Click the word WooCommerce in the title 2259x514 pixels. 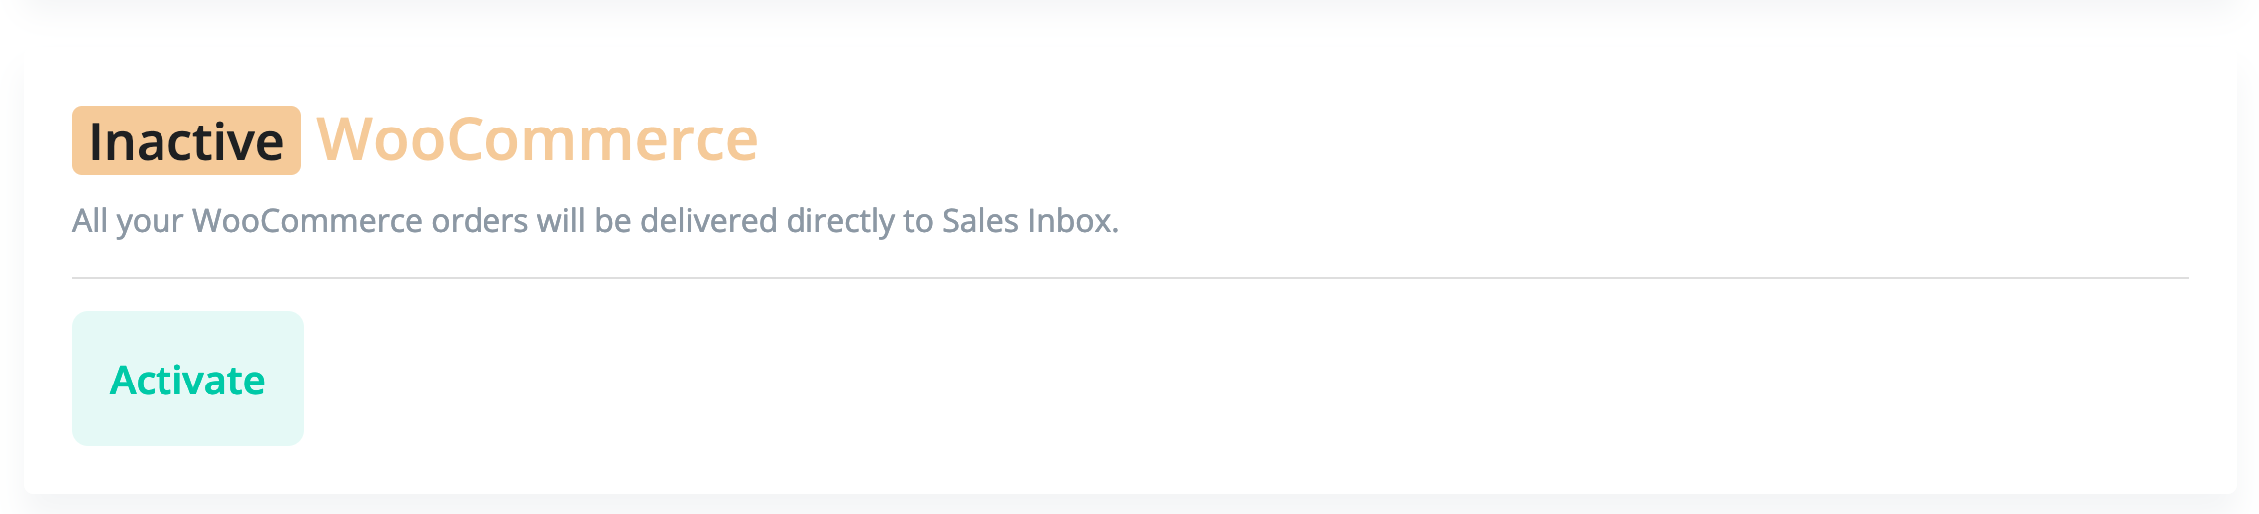coord(536,139)
